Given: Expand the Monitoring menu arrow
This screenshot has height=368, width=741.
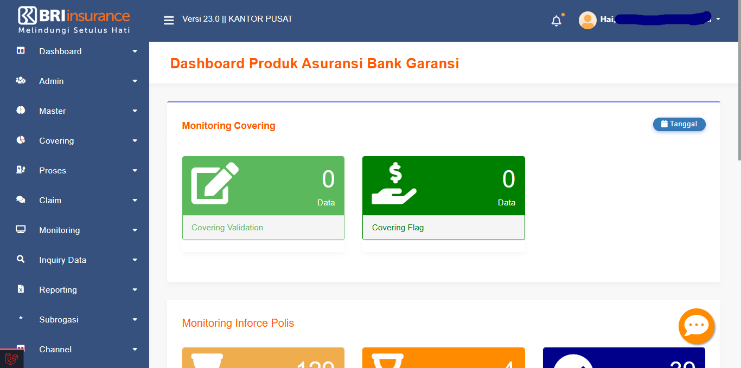Looking at the screenshot, I should pyautogui.click(x=135, y=230).
